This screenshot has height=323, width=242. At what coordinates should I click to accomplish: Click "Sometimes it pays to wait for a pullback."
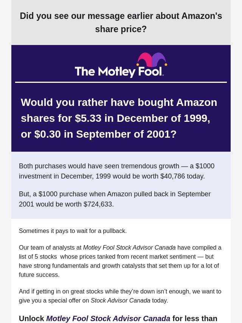(73, 231)
